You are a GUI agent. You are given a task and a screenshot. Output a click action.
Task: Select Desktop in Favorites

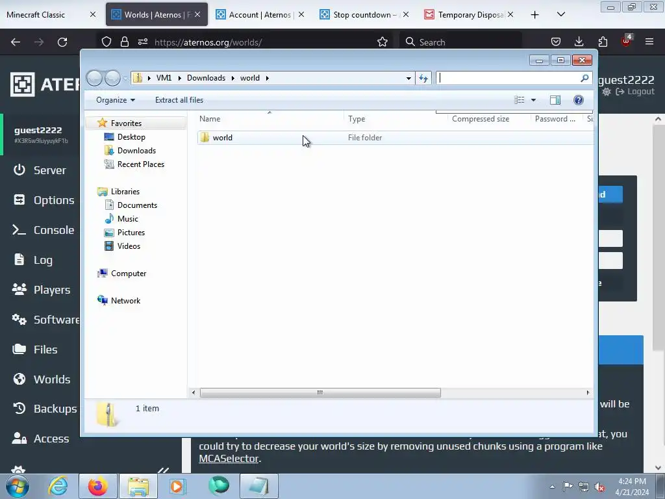pyautogui.click(x=131, y=137)
